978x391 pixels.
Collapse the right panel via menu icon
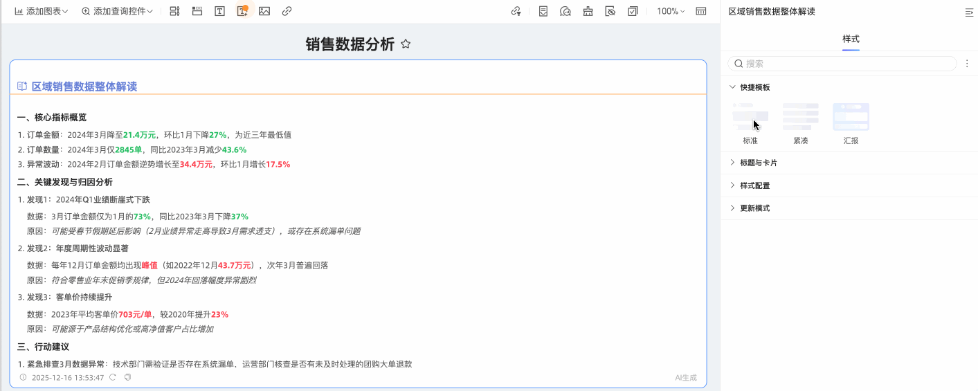tap(969, 12)
